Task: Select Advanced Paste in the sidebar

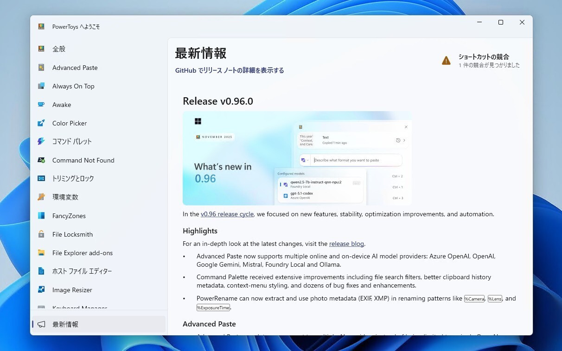Action: (75, 68)
